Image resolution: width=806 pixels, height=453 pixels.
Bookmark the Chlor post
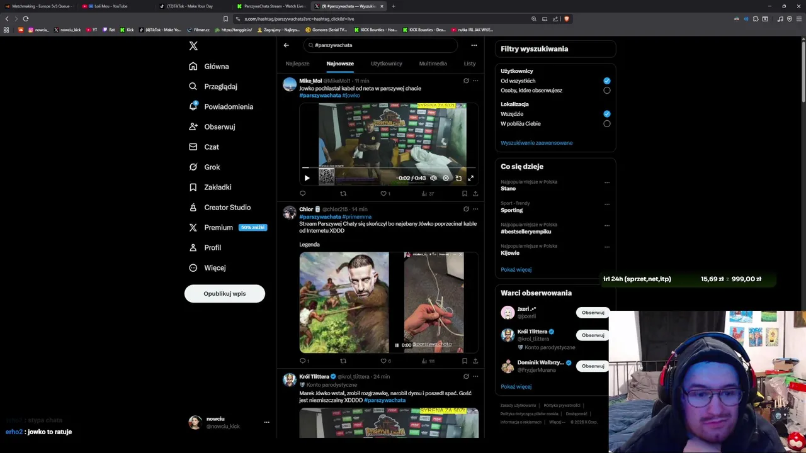tap(465, 361)
